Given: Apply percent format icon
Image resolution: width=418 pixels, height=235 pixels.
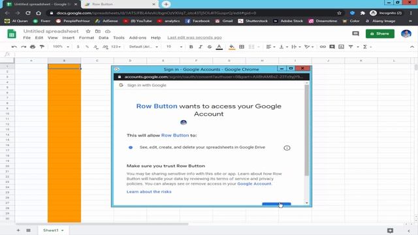Looking at the screenshot, I should [x=87, y=46].
